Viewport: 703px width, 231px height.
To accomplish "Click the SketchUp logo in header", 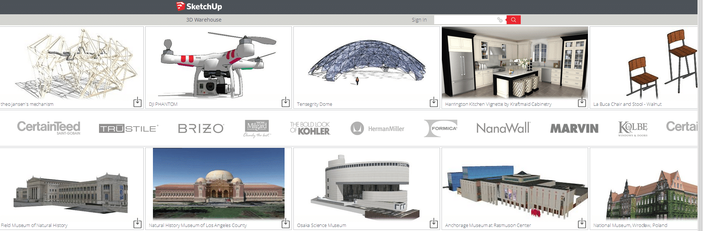I will coord(199,6).
